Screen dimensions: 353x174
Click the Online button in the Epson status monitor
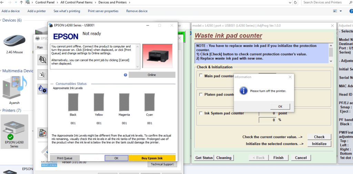152,75
